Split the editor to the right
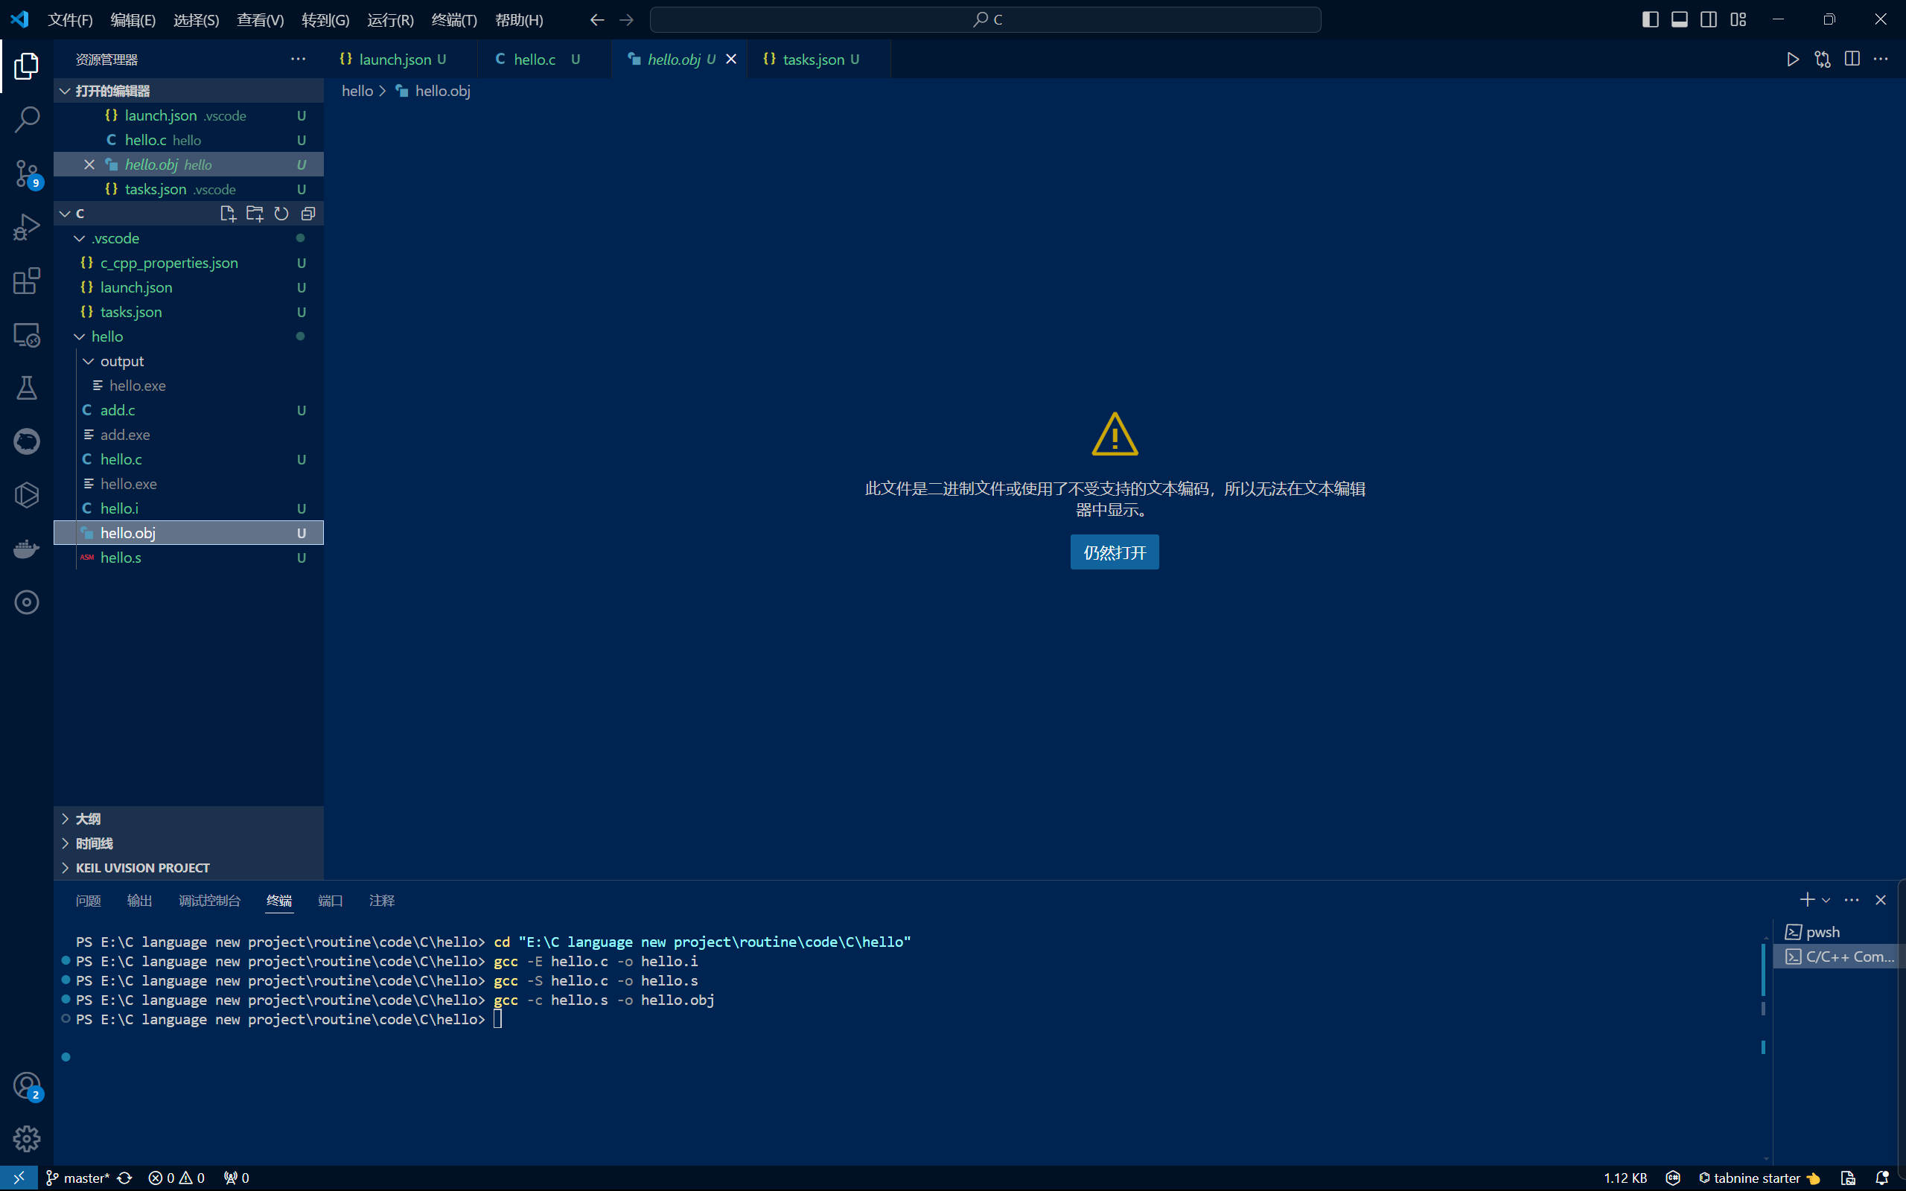The height and width of the screenshot is (1191, 1906). [x=1852, y=59]
